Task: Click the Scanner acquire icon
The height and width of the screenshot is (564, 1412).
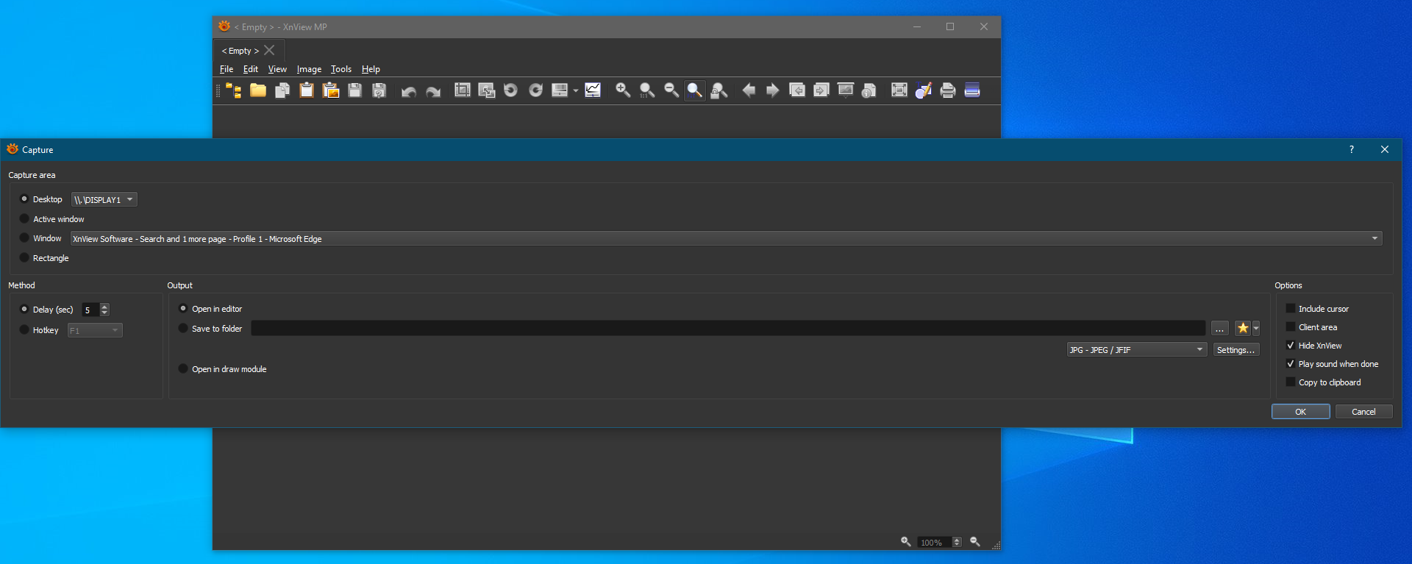Action: pos(972,90)
